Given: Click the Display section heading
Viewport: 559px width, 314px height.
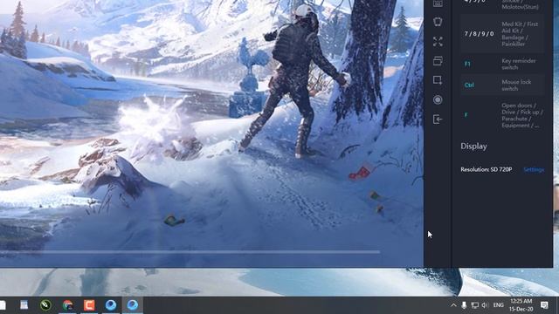Looking at the screenshot, I should coord(473,147).
